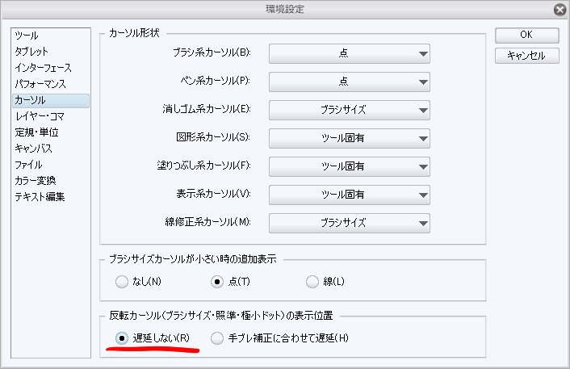The width and height of the screenshot is (570, 369).
Task: Close the 環境設定 dialog
Action: click(x=560, y=10)
